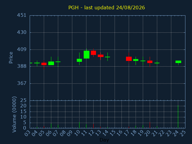192x144 pixels.
Task: Click the 409 price axis label
Action: 22,49
